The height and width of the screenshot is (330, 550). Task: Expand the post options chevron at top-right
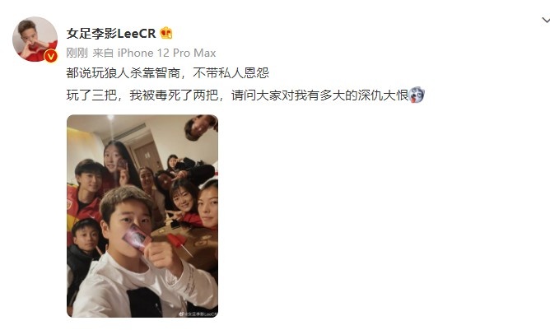point(545,21)
